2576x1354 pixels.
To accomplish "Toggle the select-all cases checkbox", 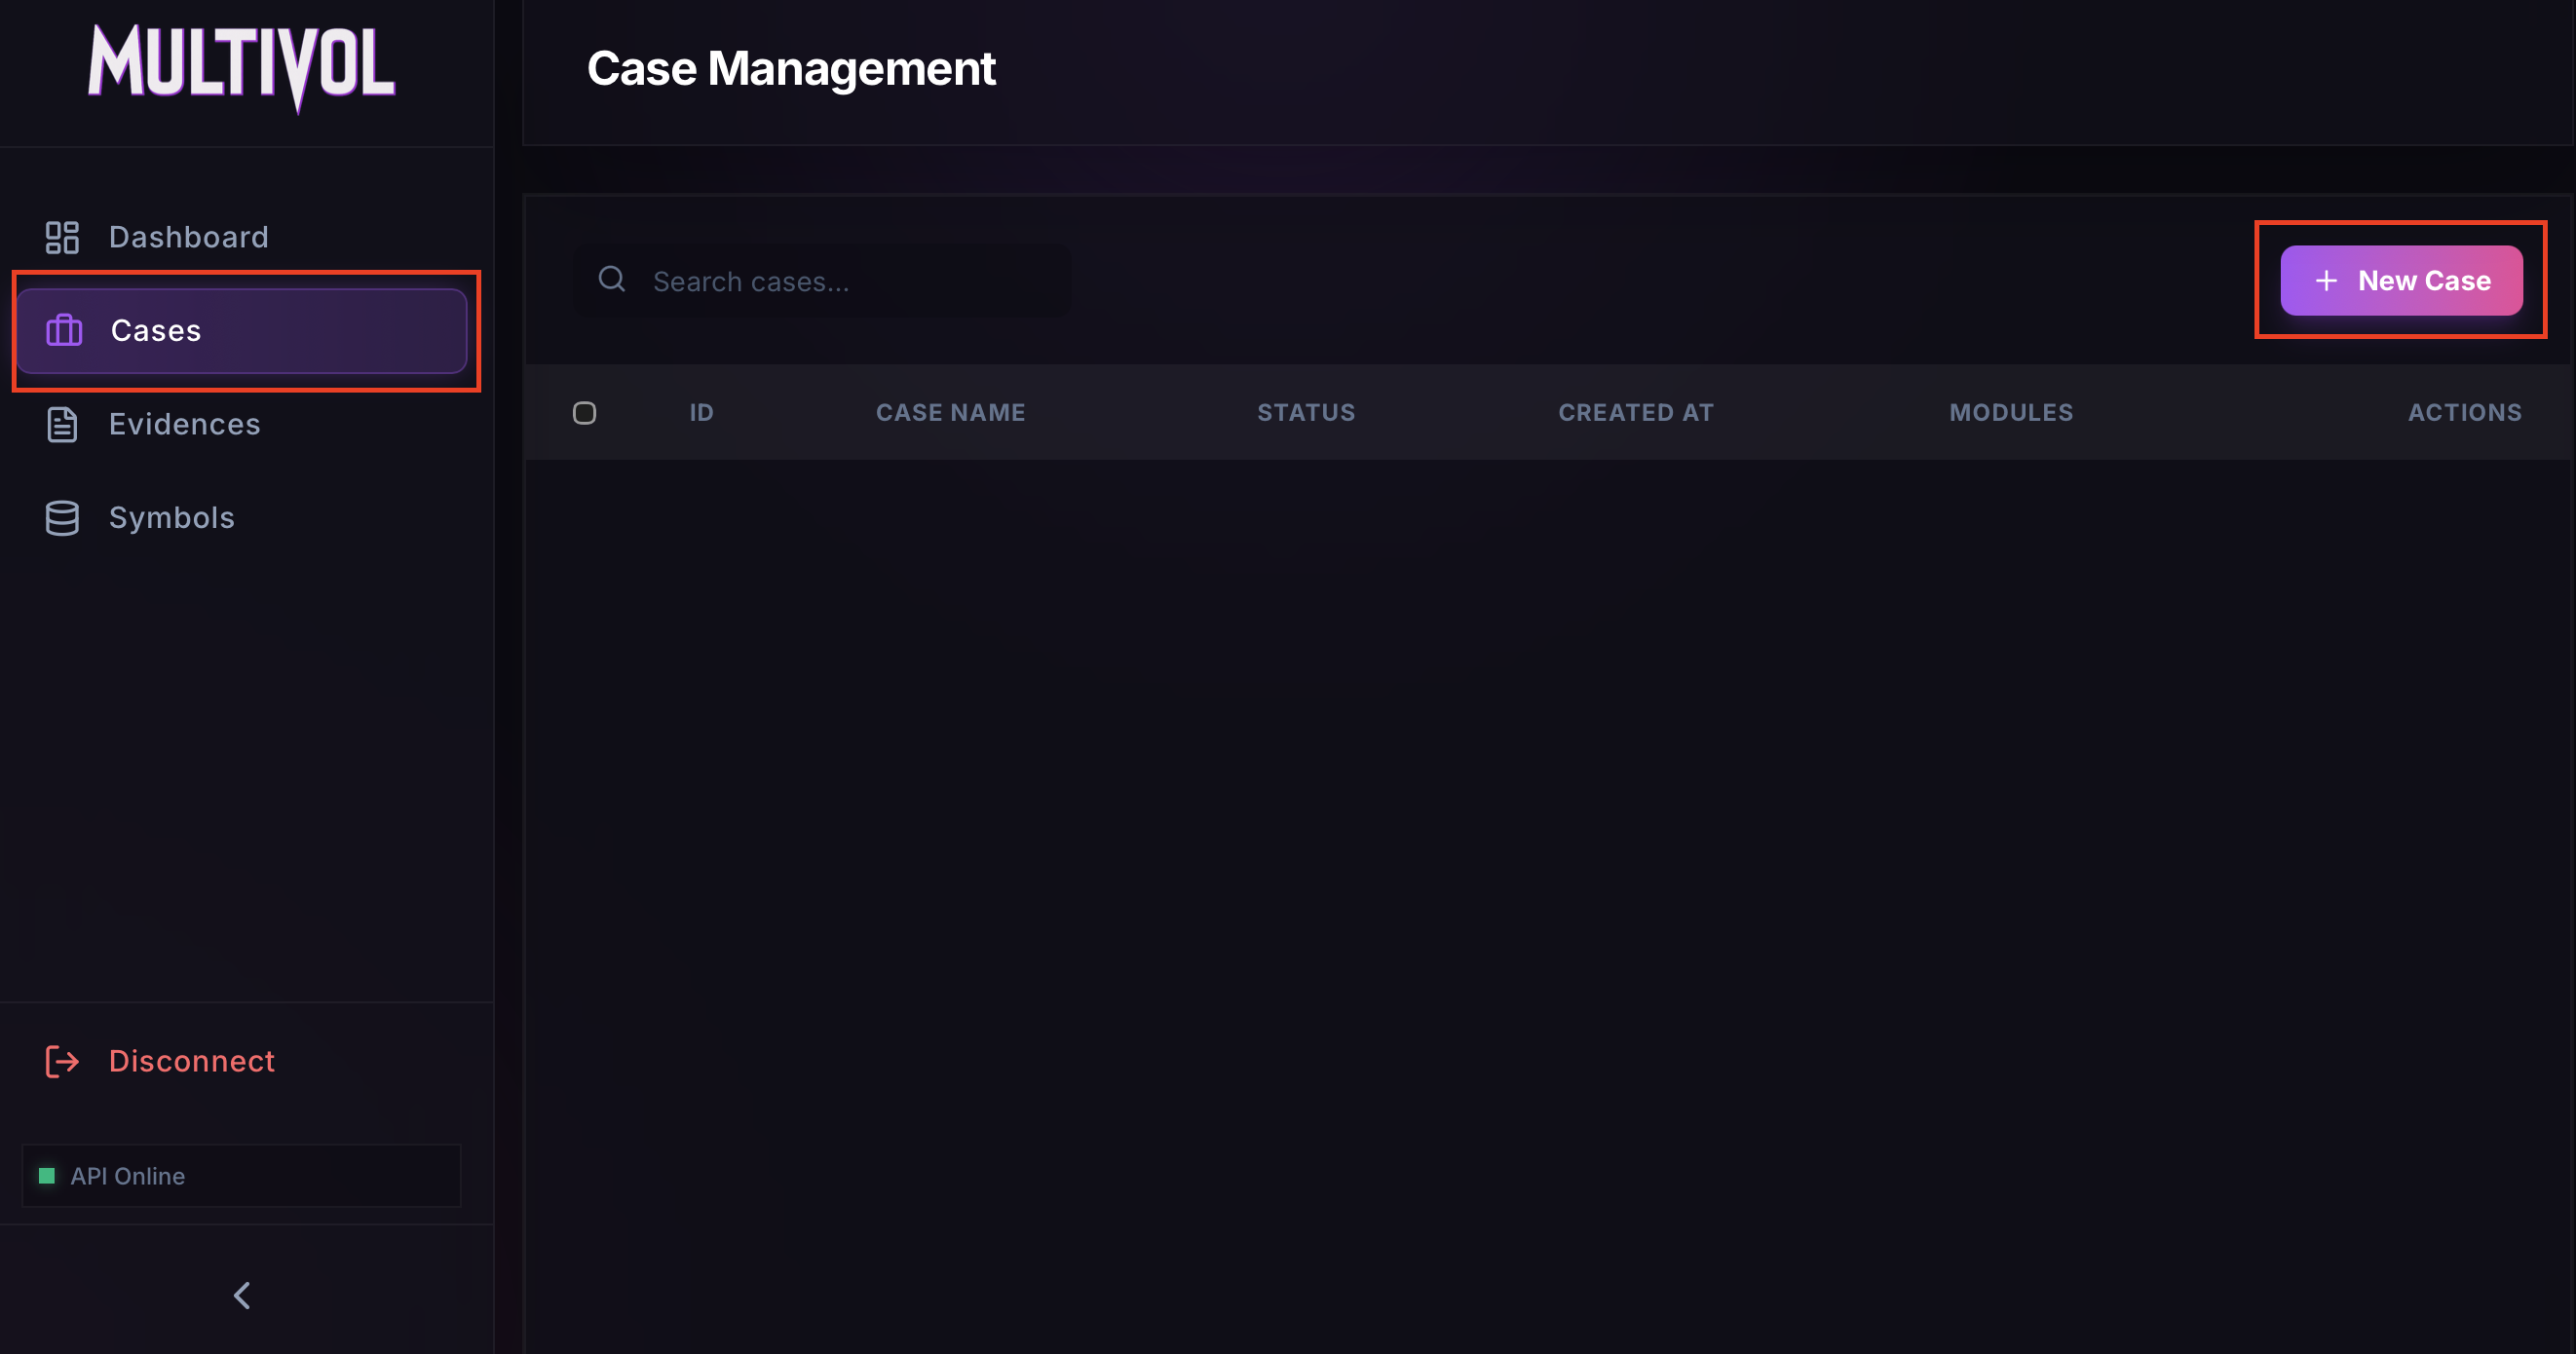I will coord(584,413).
